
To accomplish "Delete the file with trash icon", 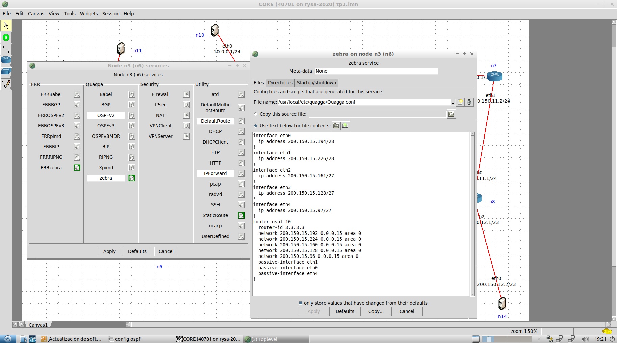I will click(x=469, y=102).
